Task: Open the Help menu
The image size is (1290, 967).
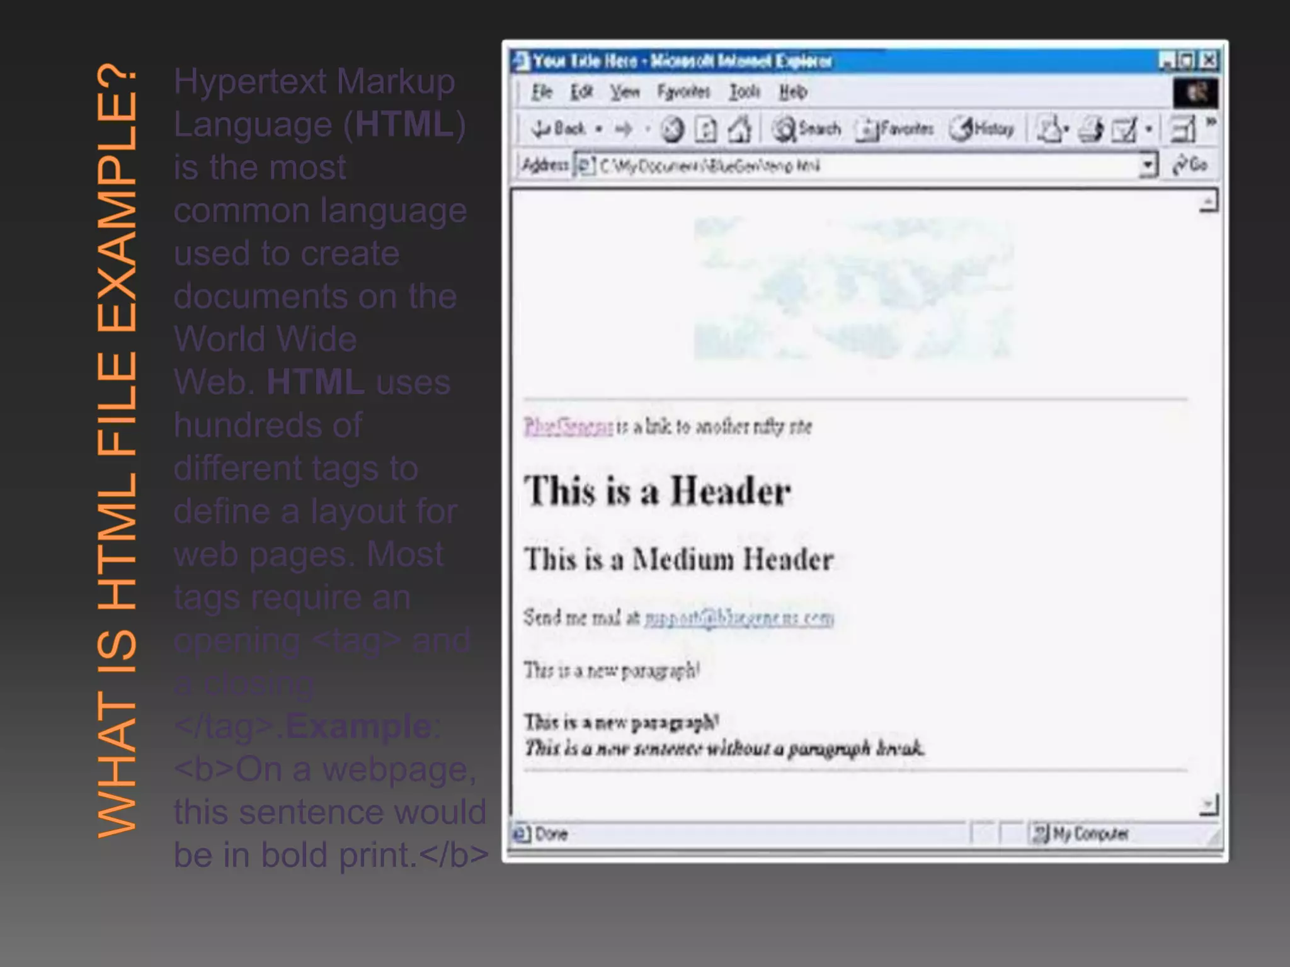Action: coord(793,92)
